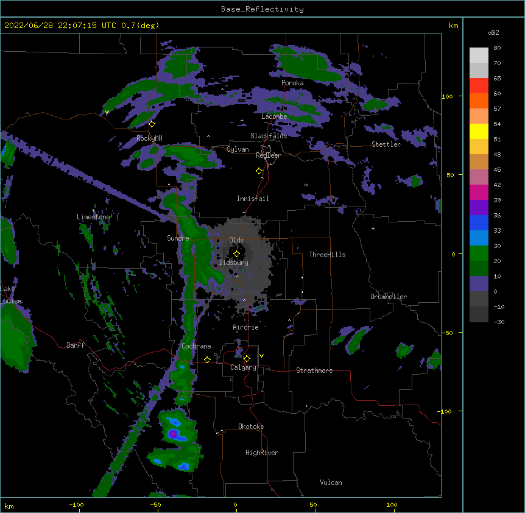Select the yellow diamond marker between Olds and Didsbury
The width and height of the screenshot is (525, 513).
click(x=236, y=254)
